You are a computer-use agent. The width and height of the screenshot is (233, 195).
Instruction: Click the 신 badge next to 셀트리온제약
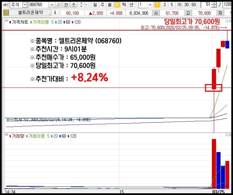click(x=6, y=13)
